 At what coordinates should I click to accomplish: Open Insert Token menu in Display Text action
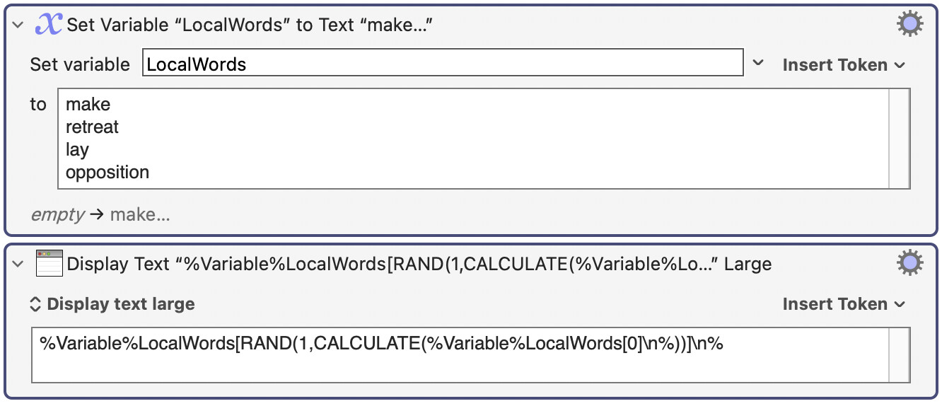[844, 303]
